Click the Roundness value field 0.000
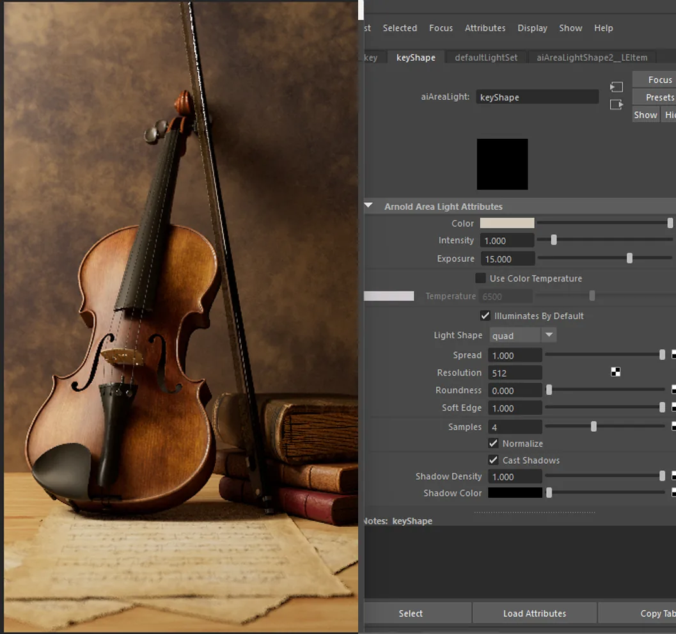The width and height of the screenshot is (676, 634). point(515,391)
